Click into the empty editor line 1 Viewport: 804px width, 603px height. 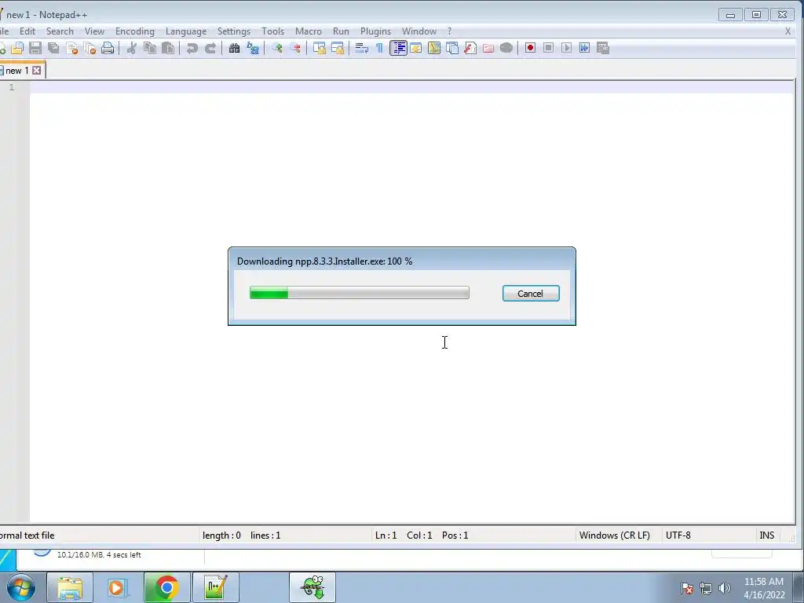411,87
